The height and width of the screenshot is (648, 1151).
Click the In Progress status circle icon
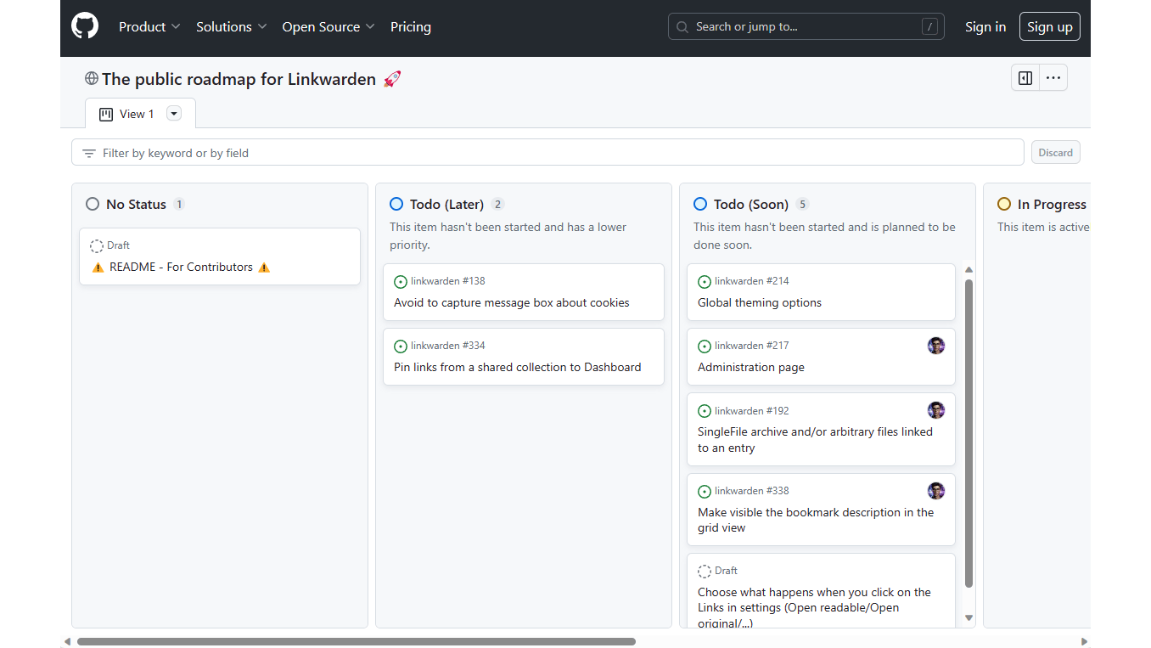click(x=1004, y=204)
